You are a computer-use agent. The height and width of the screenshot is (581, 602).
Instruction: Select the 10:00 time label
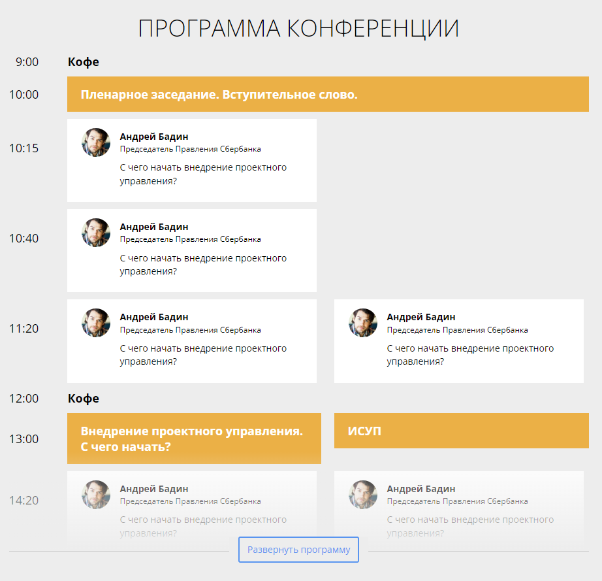(x=24, y=95)
